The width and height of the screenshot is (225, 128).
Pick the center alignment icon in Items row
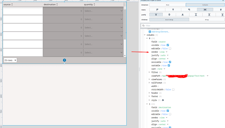tap(173, 10)
